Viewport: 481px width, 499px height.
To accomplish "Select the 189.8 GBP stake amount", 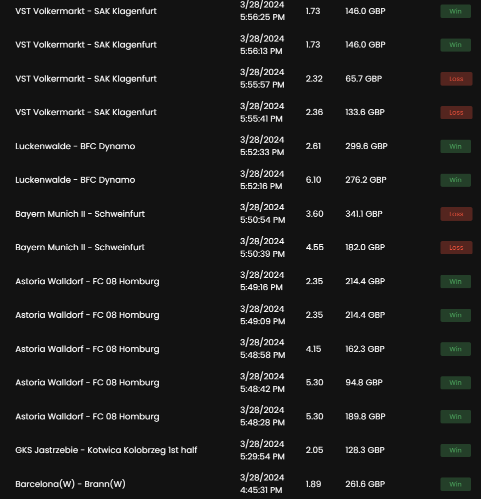I will [x=365, y=416].
